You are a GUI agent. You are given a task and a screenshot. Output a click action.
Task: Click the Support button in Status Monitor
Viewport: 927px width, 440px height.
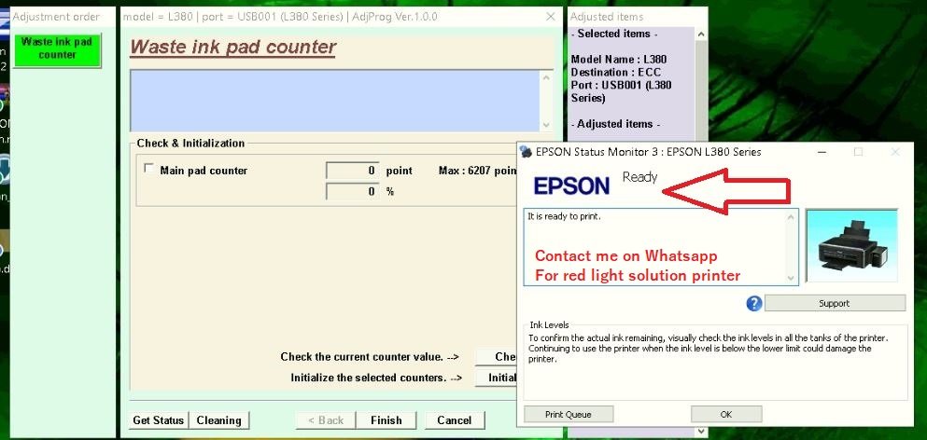click(835, 304)
